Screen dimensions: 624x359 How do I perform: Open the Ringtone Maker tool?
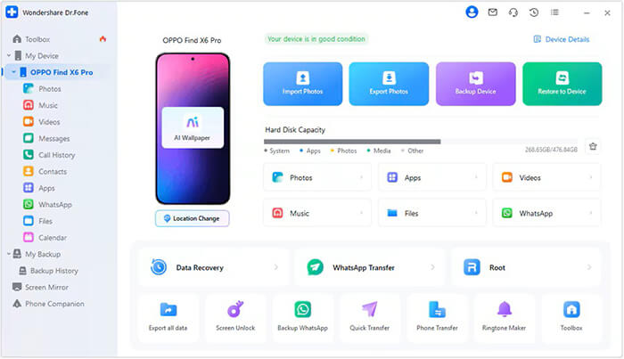tap(504, 317)
